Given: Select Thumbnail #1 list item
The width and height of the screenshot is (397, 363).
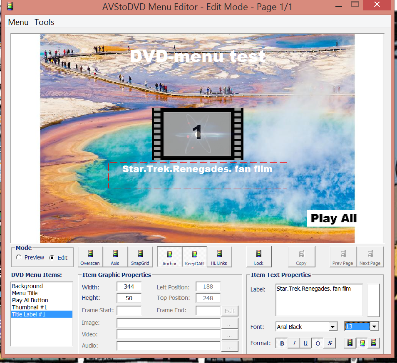Looking at the screenshot, I should pyautogui.click(x=42, y=307).
